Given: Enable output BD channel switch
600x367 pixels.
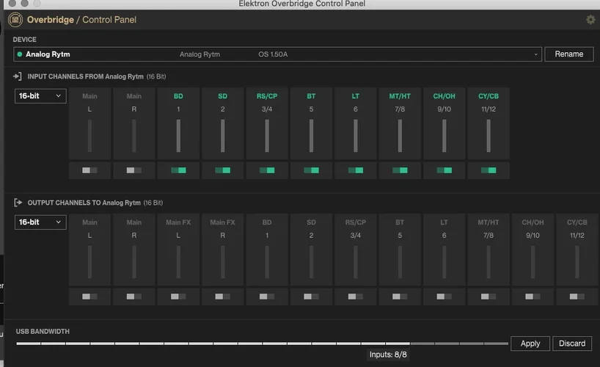Looking at the screenshot, I should [x=267, y=297].
